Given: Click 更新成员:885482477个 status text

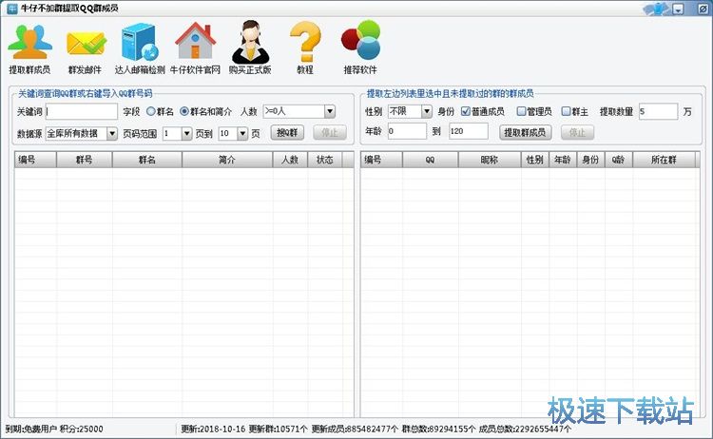Looking at the screenshot, I should point(355,429).
